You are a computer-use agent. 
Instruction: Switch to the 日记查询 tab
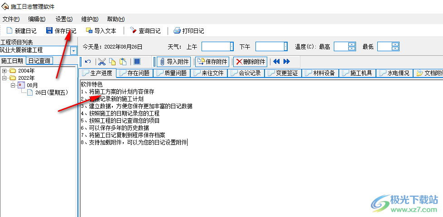pyautogui.click(x=39, y=61)
